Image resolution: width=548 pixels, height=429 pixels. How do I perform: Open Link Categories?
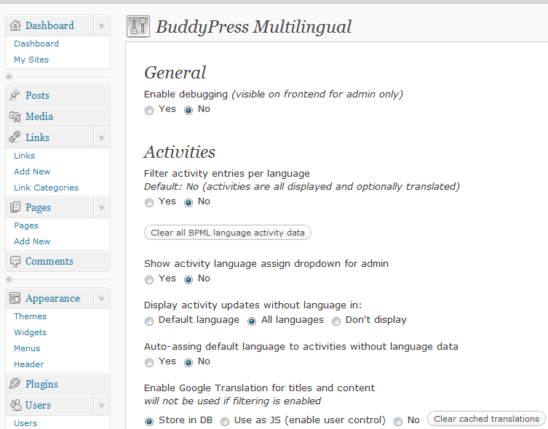[46, 188]
